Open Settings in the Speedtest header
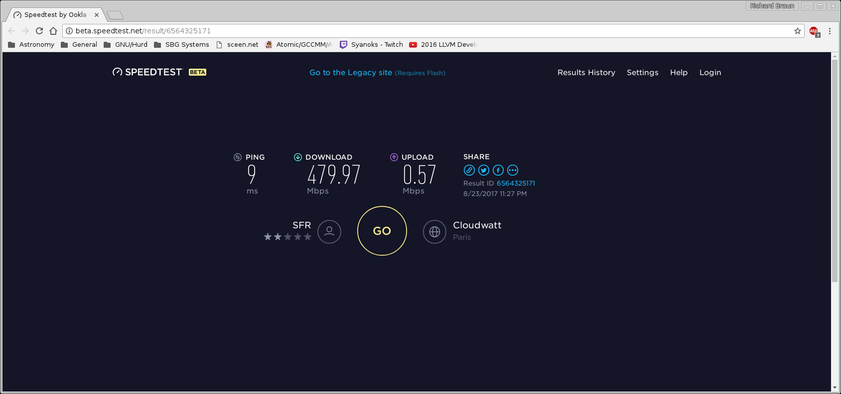This screenshot has height=394, width=841. (643, 73)
